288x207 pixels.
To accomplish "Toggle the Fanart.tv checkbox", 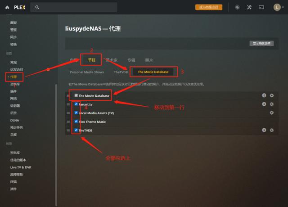I will pyautogui.click(x=76, y=104).
